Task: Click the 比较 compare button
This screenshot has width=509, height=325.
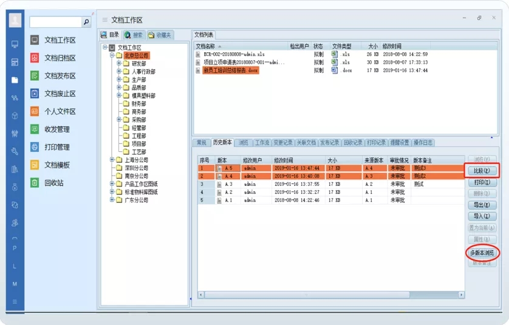Action: click(481, 171)
